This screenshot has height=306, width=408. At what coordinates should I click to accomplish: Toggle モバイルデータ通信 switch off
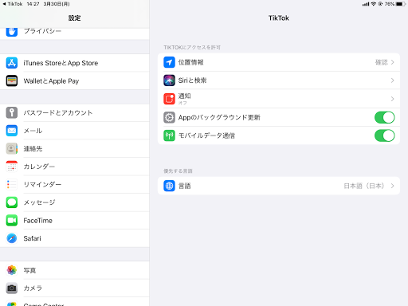click(x=384, y=135)
